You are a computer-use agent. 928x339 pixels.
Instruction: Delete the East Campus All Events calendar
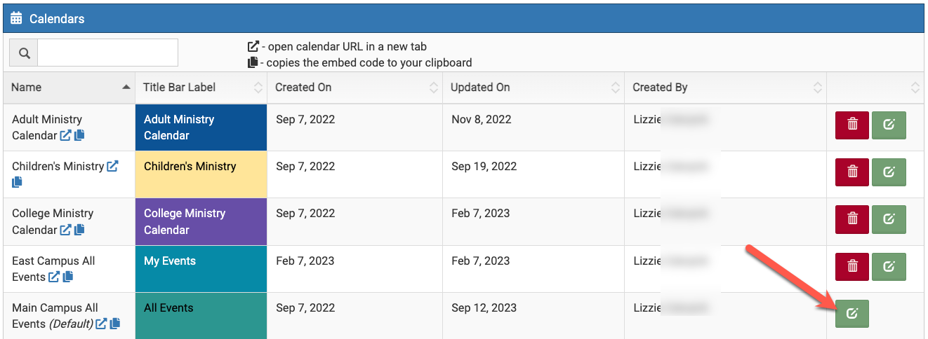(852, 265)
